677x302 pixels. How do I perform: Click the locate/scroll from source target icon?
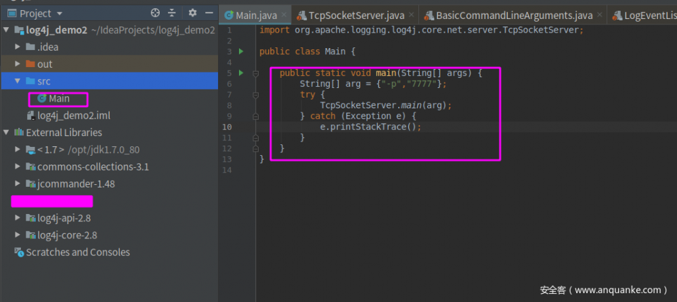(155, 13)
